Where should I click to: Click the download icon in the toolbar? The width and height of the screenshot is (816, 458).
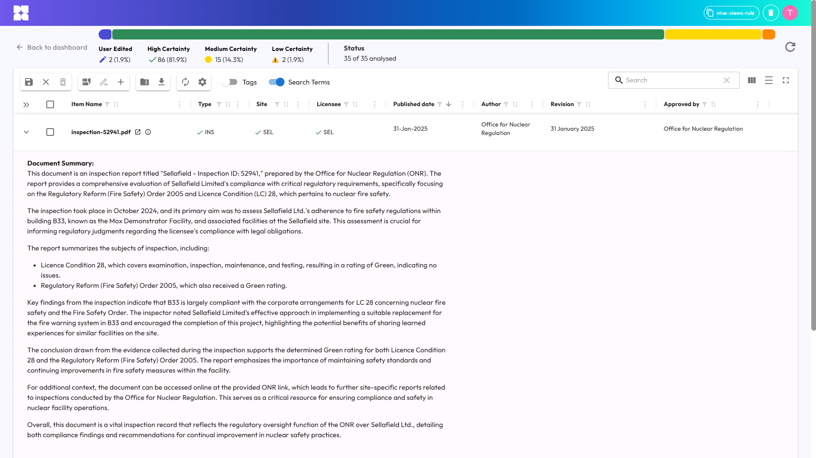162,82
